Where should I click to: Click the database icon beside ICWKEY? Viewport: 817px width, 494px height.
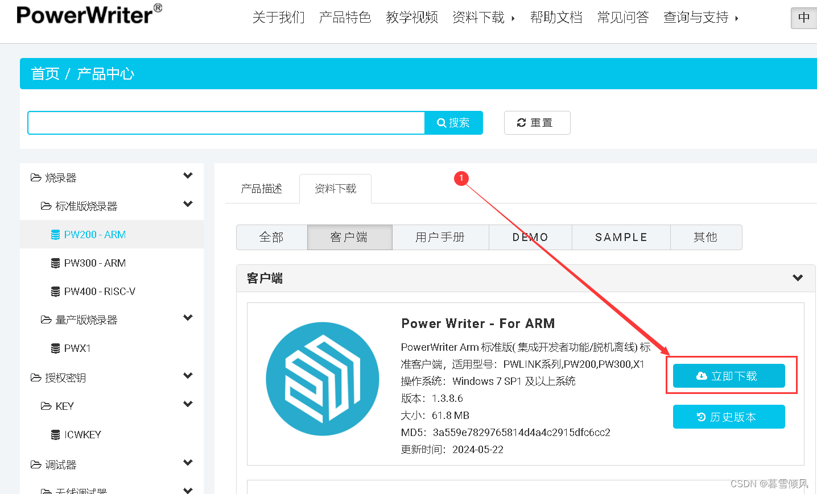click(x=56, y=435)
